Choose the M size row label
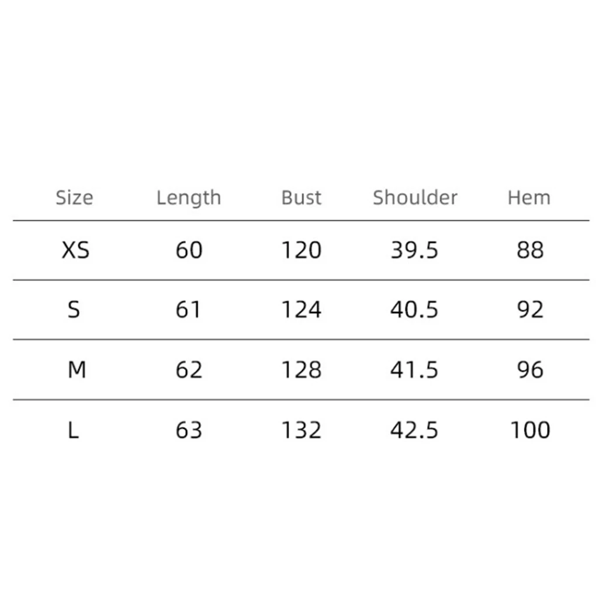Screen dimensions: 596x596 pos(77,370)
